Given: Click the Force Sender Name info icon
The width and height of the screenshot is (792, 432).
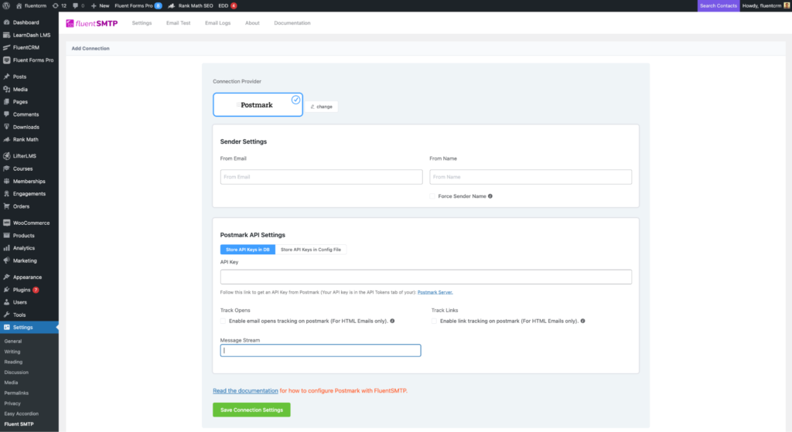Looking at the screenshot, I should coord(490,196).
